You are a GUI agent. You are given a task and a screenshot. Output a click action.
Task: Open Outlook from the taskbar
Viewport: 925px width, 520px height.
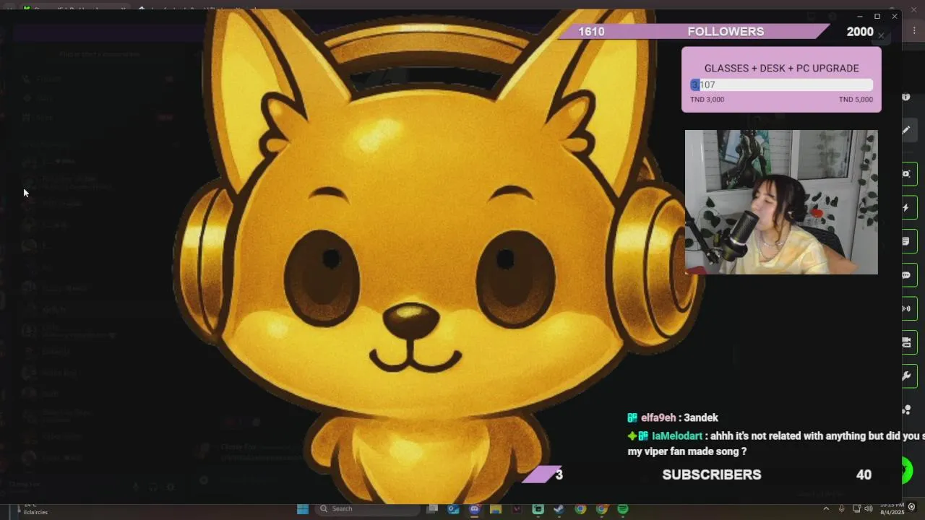453,509
